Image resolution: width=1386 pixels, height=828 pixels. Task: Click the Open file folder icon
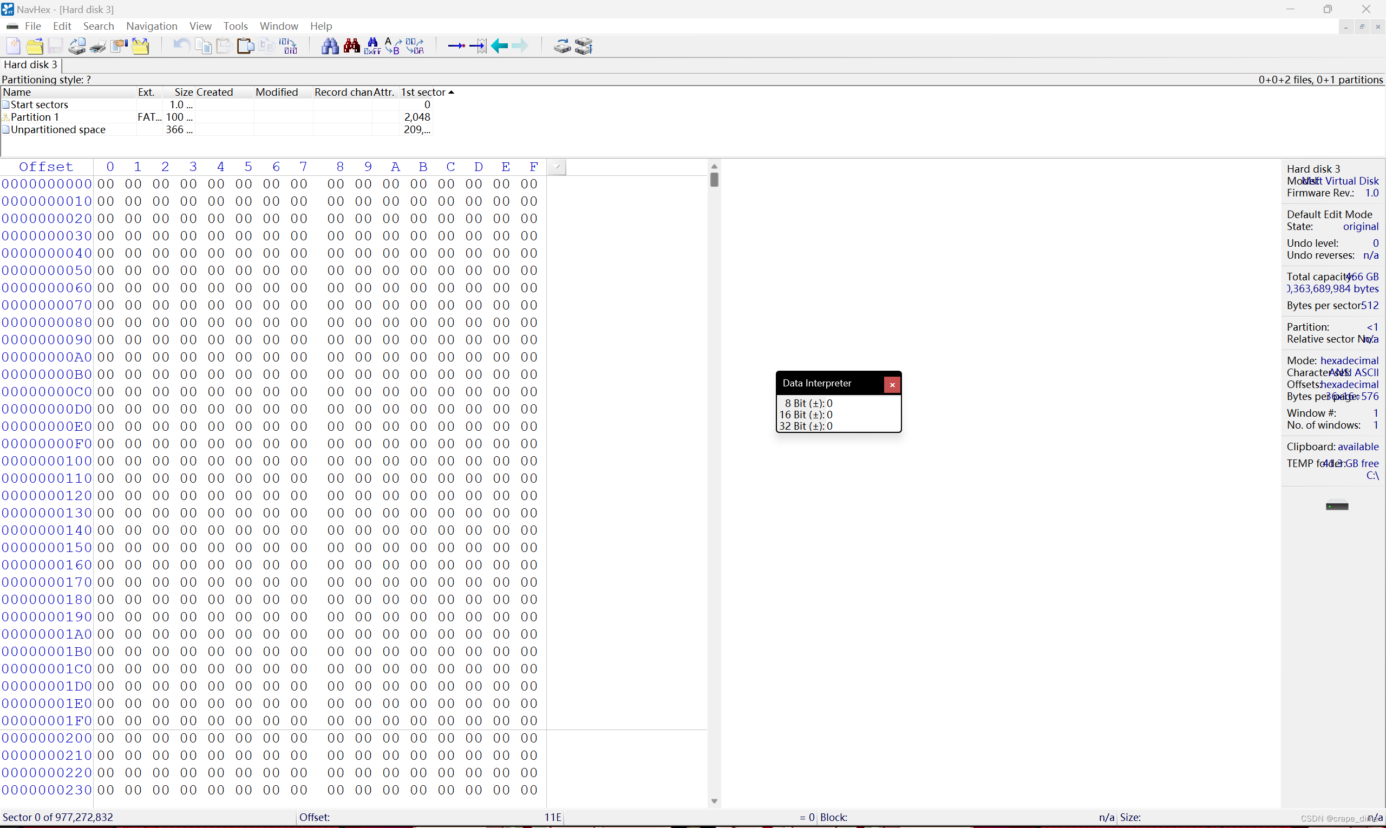[35, 47]
